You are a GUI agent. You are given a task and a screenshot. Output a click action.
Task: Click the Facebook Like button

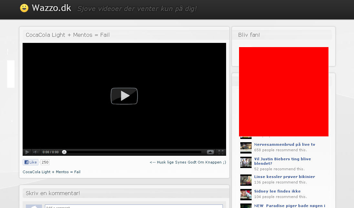(x=30, y=162)
